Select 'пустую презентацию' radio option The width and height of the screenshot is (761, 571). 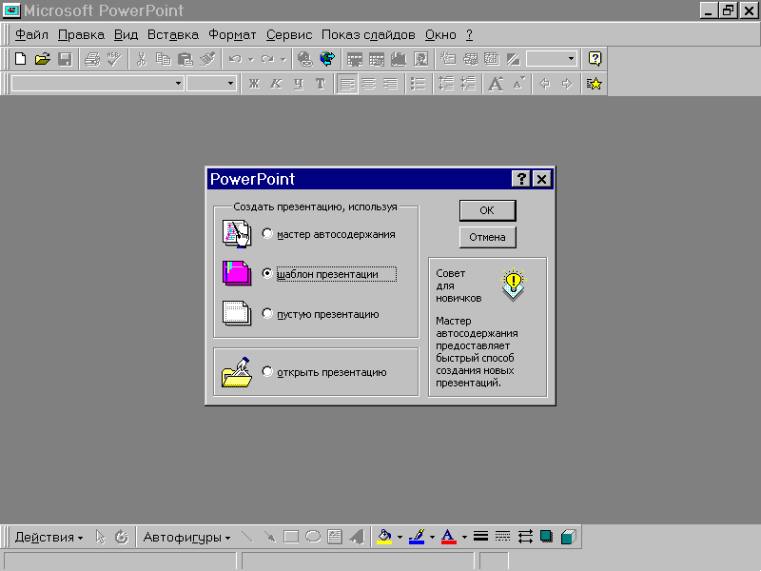[267, 313]
